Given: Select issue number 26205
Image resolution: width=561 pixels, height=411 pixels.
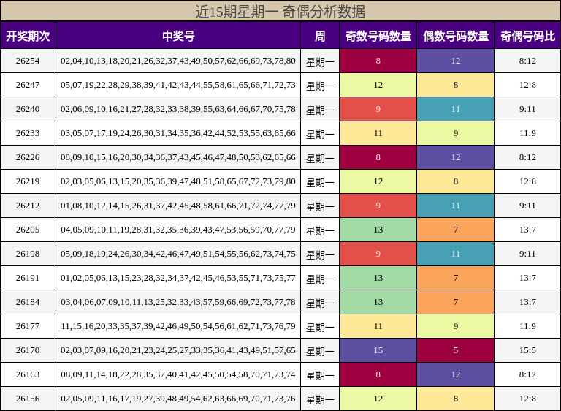Looking at the screenshot, I should pyautogui.click(x=28, y=230).
